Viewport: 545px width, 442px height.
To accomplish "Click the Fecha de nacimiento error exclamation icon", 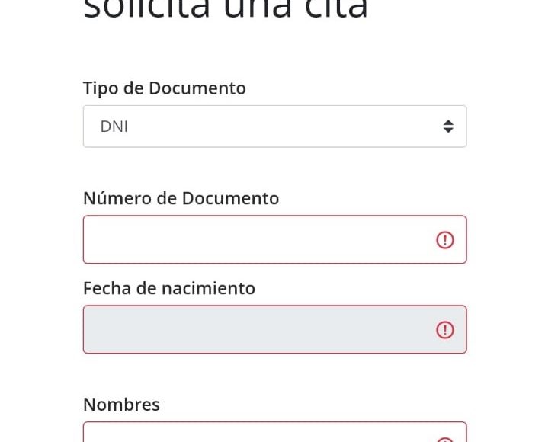I will click(x=445, y=330).
